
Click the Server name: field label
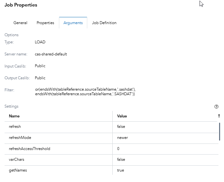click(x=16, y=54)
